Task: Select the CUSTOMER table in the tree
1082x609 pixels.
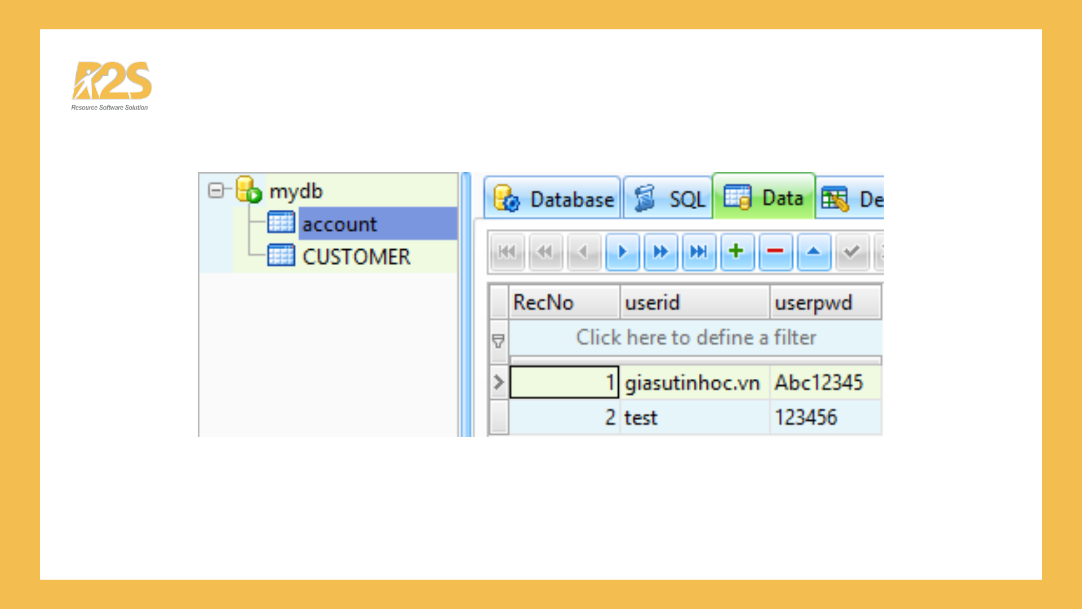Action: (356, 257)
